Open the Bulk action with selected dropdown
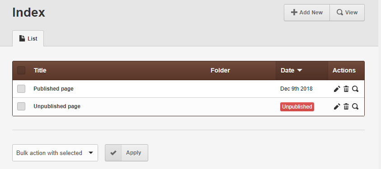The width and height of the screenshot is (381, 169). (x=55, y=153)
